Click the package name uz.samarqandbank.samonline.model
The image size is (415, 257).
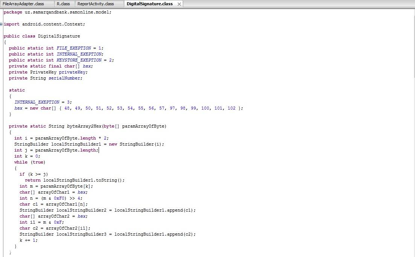point(67,12)
